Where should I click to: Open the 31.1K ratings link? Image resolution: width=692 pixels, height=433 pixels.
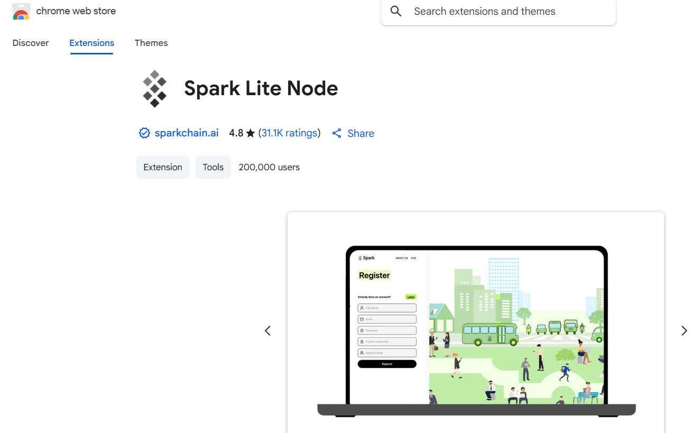290,133
